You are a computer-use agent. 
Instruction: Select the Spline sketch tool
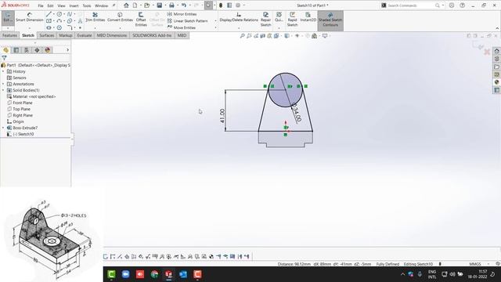point(70,14)
